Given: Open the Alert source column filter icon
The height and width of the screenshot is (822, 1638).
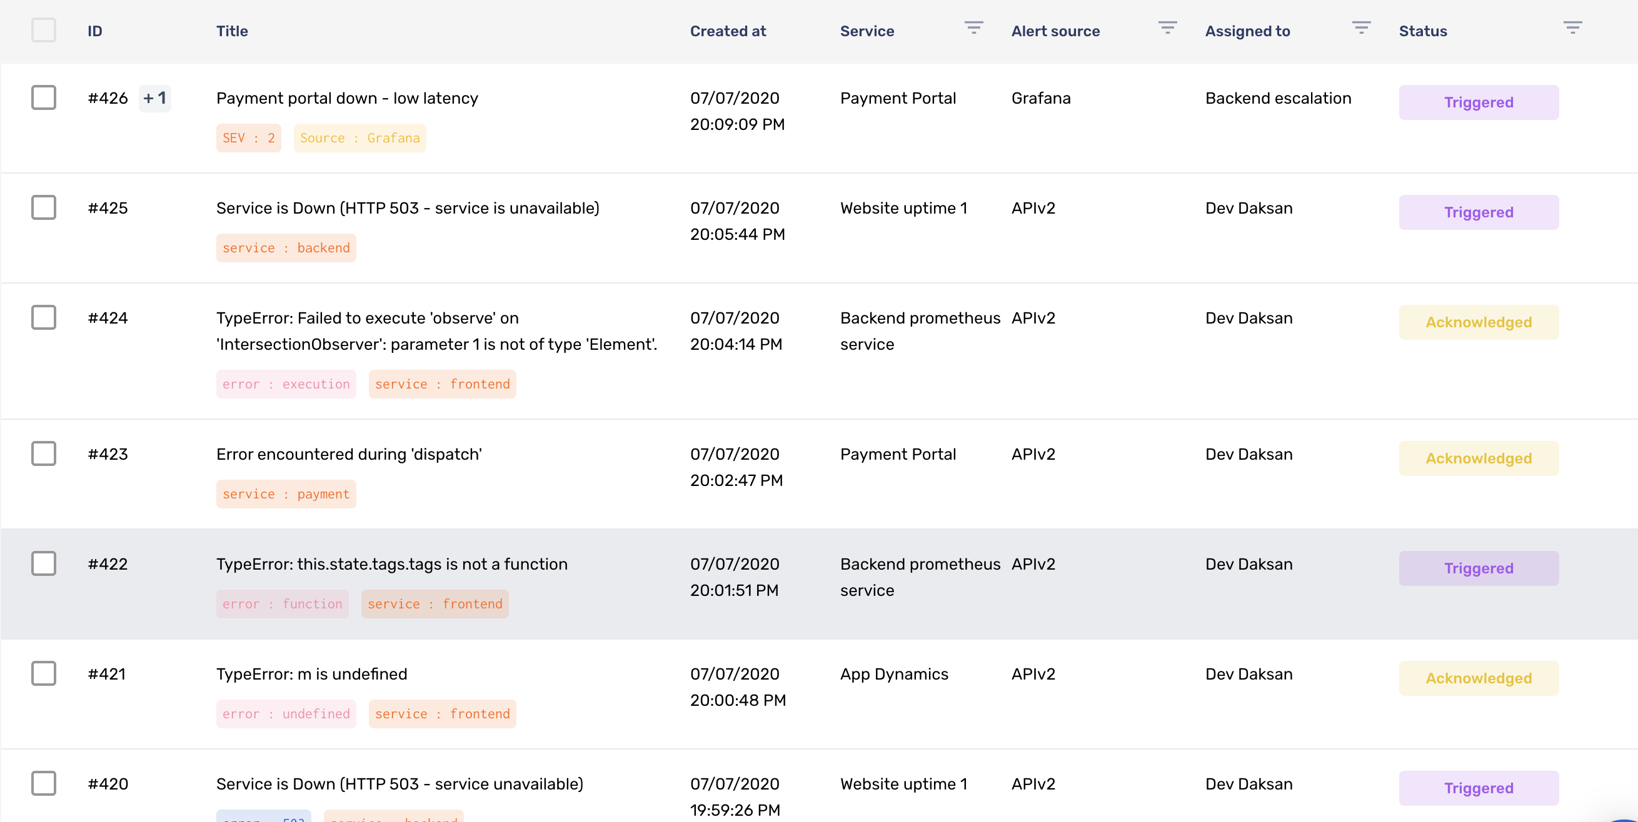Looking at the screenshot, I should (x=1167, y=27).
